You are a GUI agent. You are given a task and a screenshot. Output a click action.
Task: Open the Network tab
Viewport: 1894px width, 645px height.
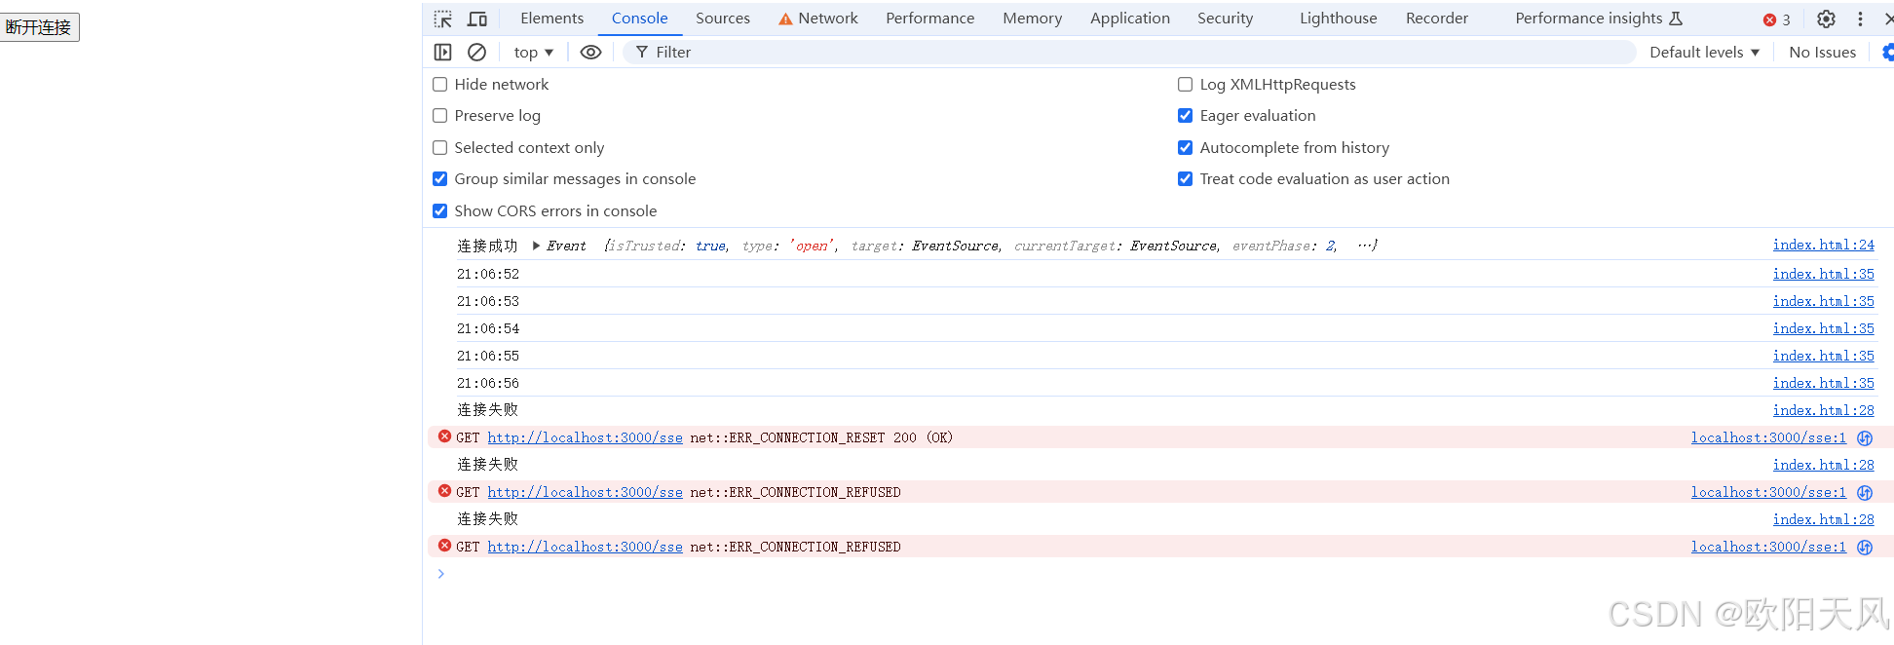(828, 19)
